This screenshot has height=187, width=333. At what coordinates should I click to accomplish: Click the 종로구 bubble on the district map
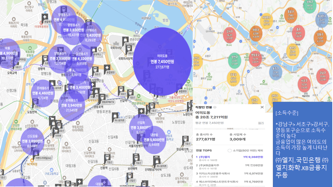tap(291, 15)
